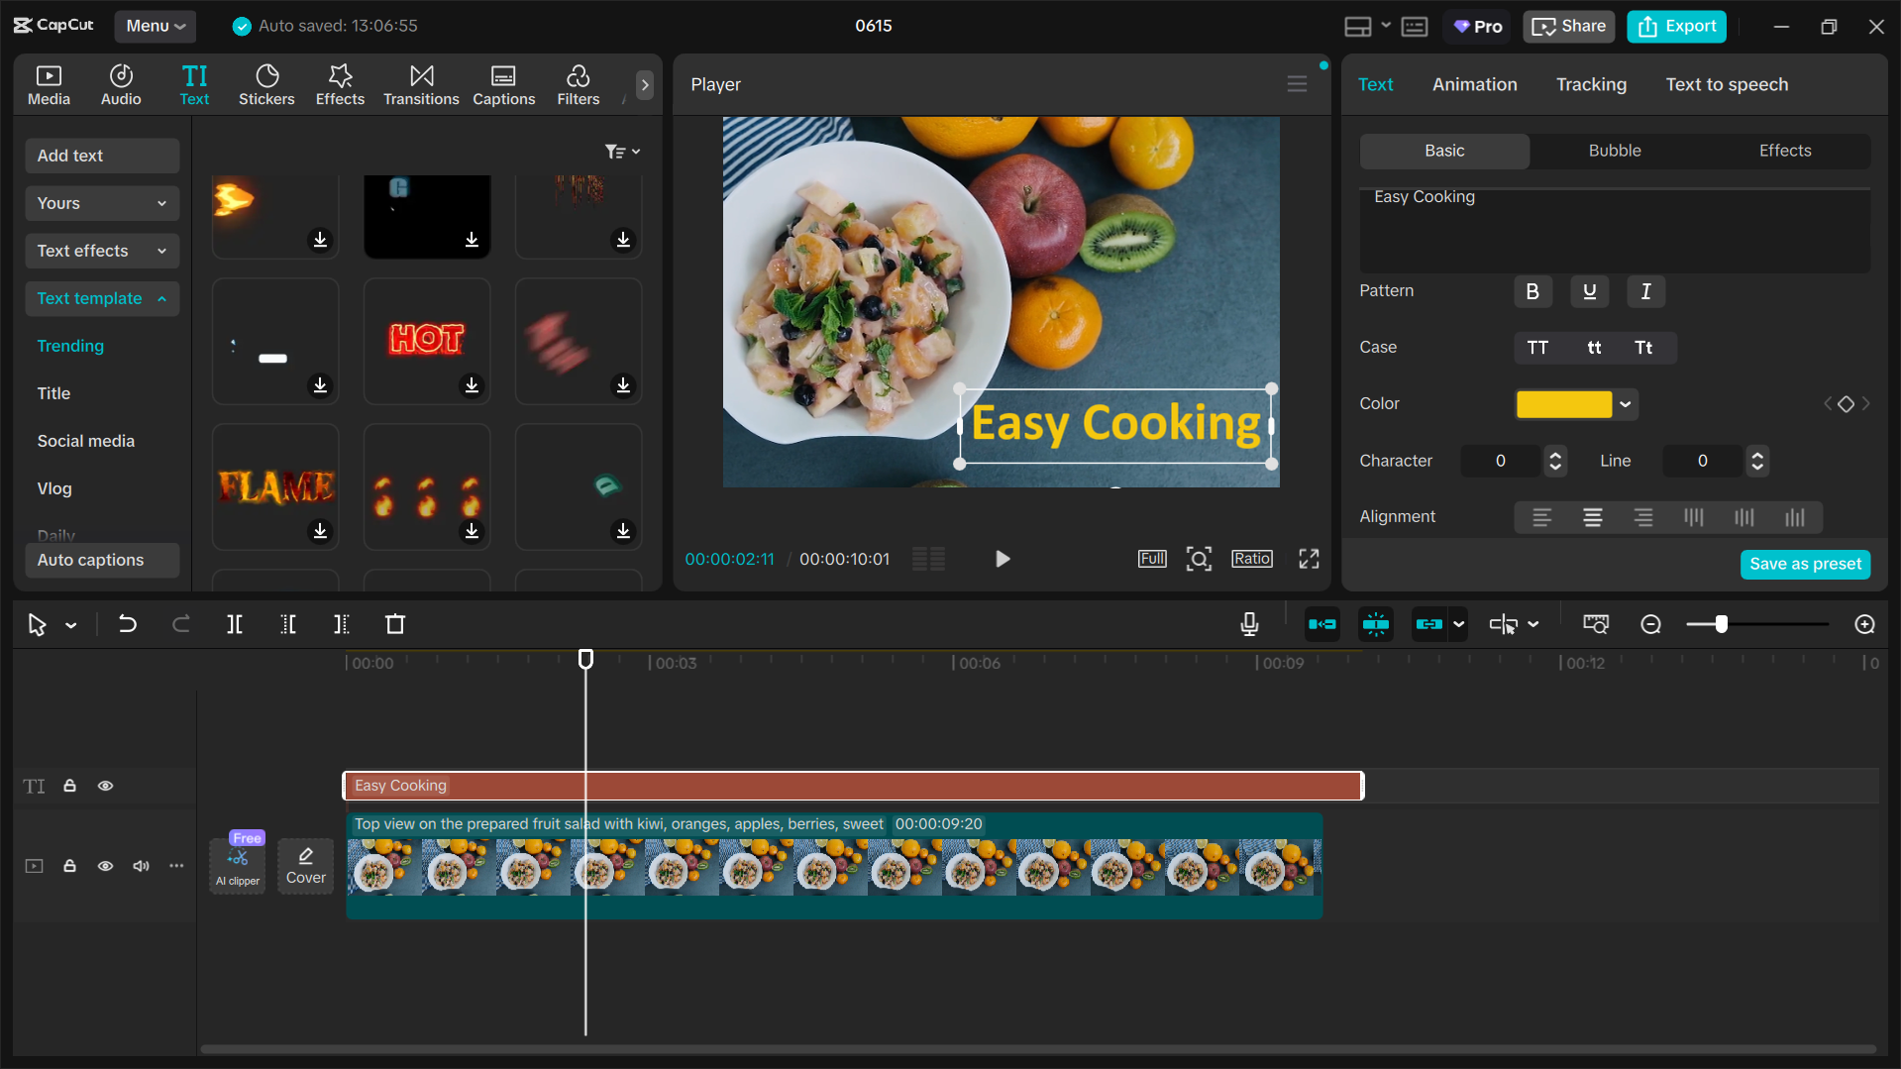Collapse the Text template section
This screenshot has height=1069, width=1901.
click(x=101, y=298)
